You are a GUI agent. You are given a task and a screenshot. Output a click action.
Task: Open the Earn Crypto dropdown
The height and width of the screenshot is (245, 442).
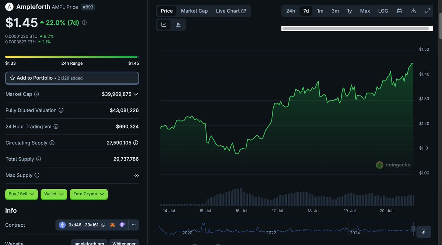[x=89, y=194]
